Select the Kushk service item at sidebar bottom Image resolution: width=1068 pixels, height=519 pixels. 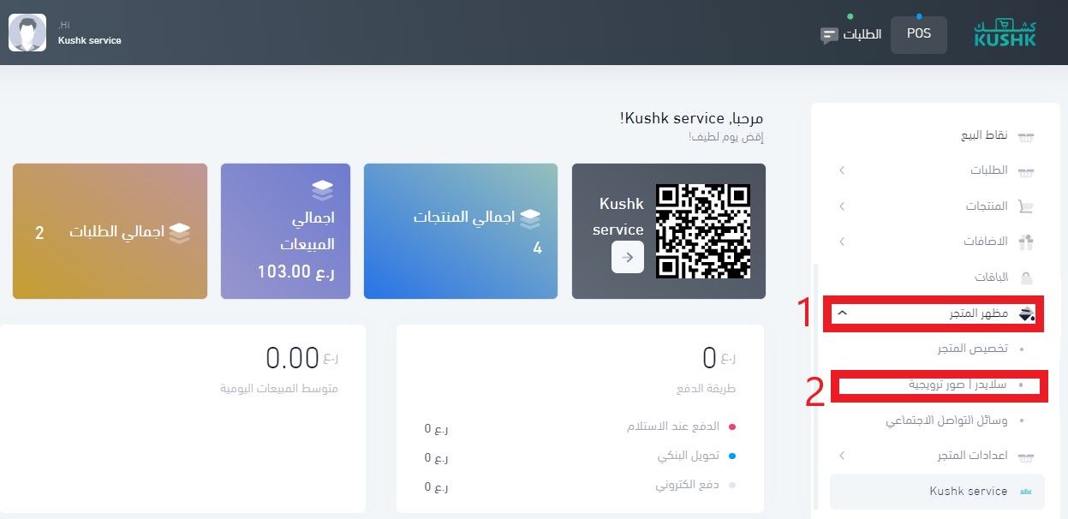pos(937,492)
